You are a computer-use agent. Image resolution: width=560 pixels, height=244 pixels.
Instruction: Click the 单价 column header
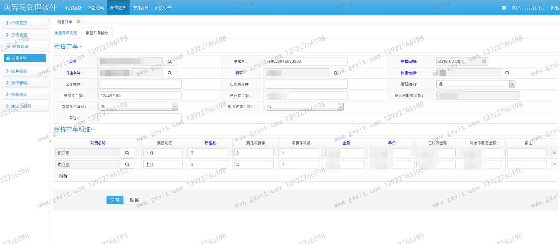point(392,143)
